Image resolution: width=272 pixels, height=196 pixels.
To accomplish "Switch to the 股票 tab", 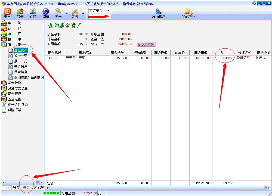I will pos(16,188).
